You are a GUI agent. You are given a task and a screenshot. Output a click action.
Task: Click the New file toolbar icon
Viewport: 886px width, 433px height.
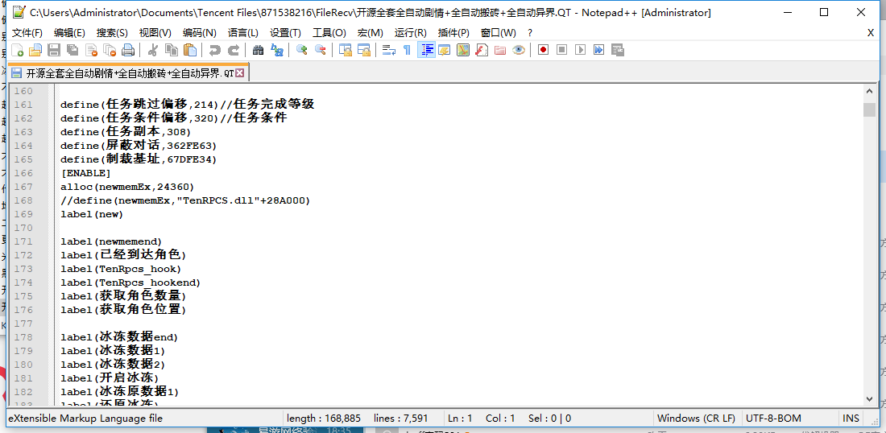click(x=18, y=50)
